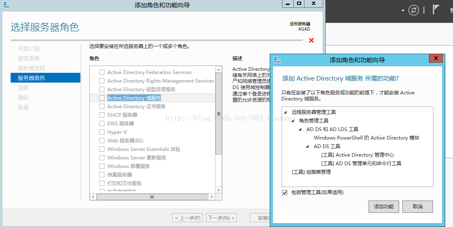The image size is (453, 227).
Task: Select 服务器角色 wizard step
Action: (45, 78)
